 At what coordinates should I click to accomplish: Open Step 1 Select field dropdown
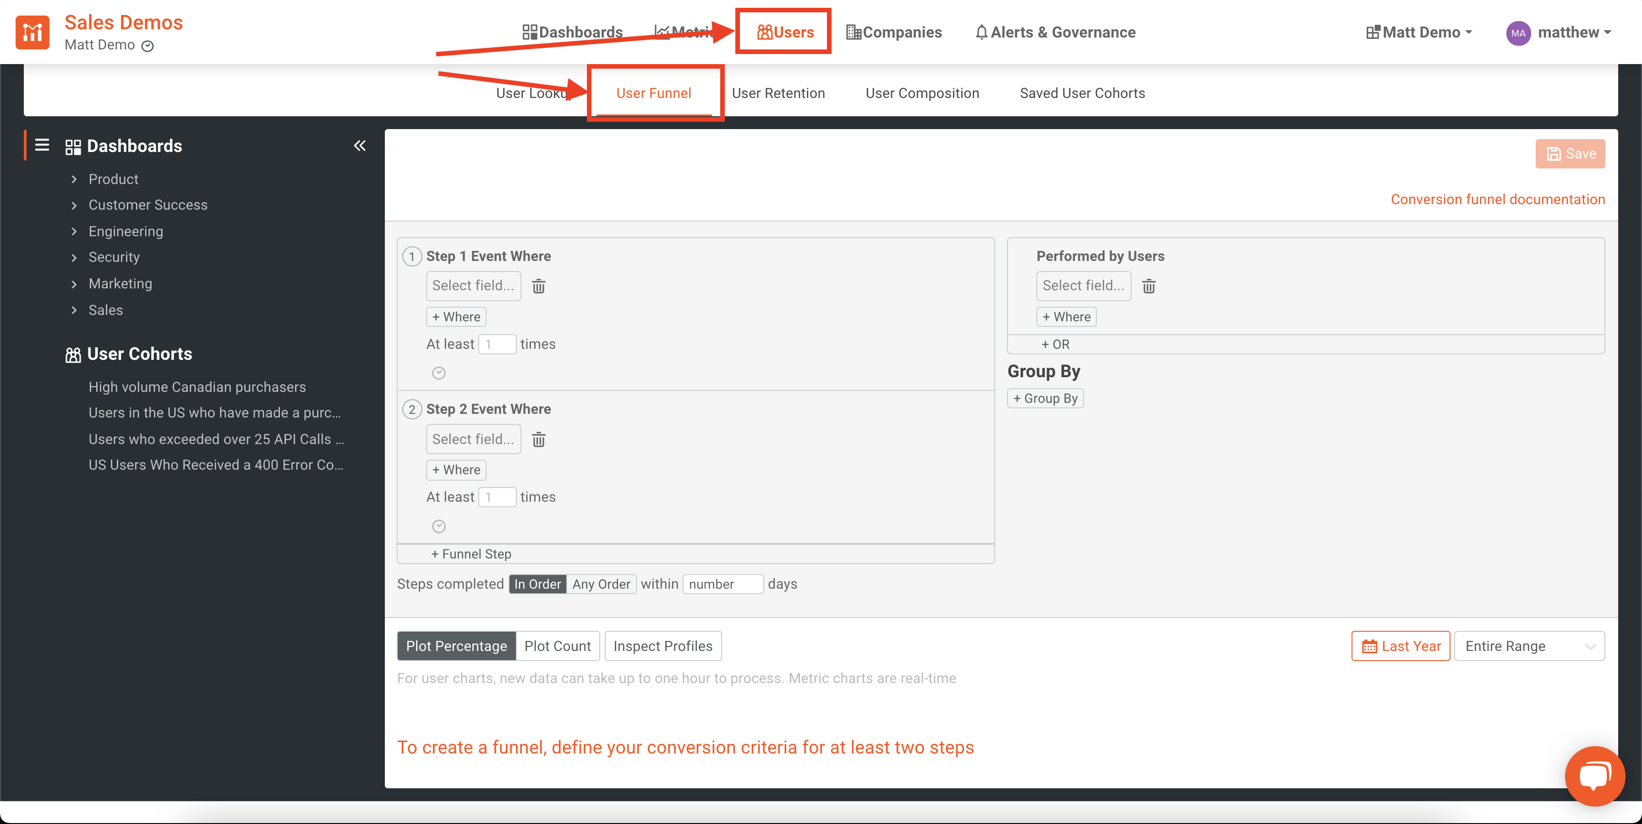pos(473,286)
